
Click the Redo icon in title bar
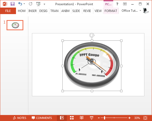[31, 4]
